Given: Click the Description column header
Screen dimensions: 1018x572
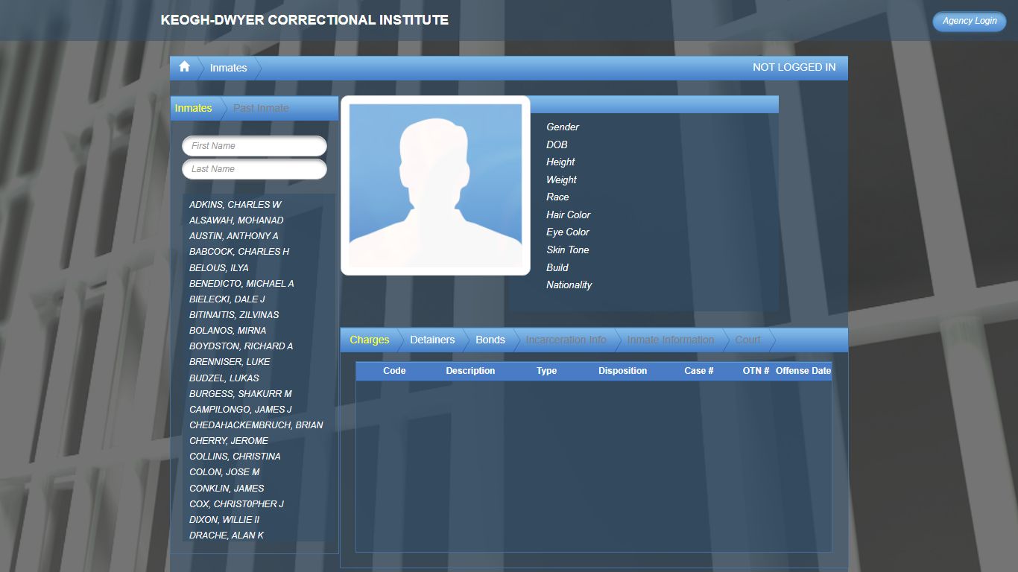Looking at the screenshot, I should click(470, 371).
